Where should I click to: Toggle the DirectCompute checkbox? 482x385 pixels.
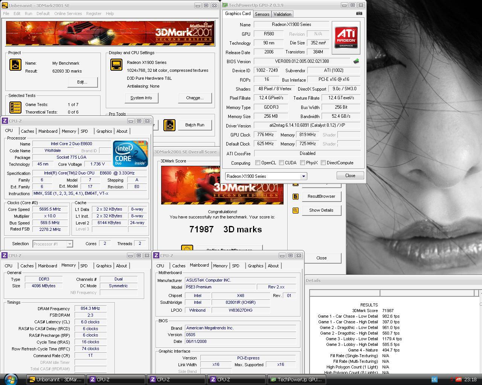[323, 163]
